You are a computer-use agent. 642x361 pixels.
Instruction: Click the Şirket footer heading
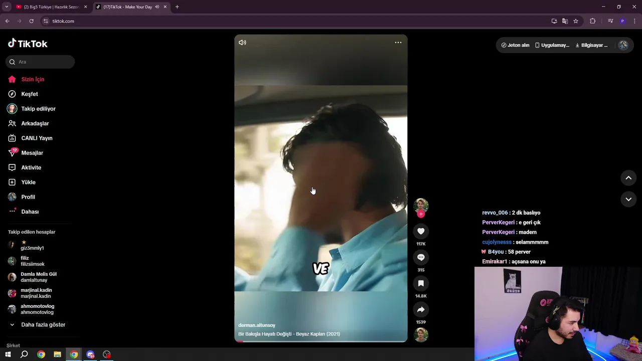coord(14,345)
